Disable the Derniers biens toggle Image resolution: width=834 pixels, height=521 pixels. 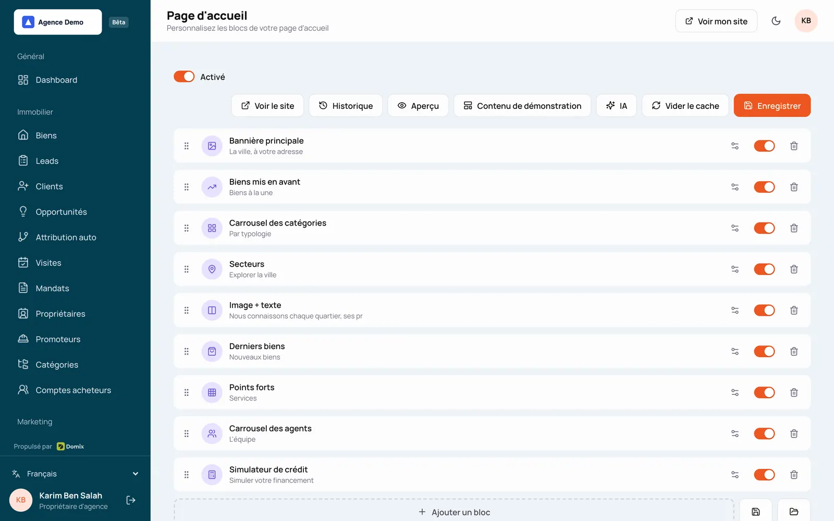[764, 352]
